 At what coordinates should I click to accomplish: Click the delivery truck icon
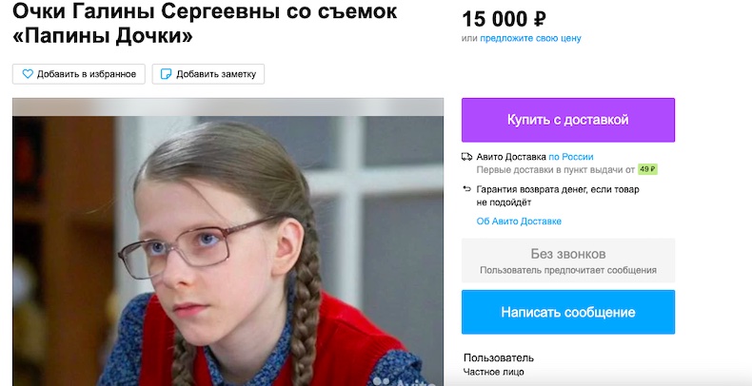[x=466, y=157]
